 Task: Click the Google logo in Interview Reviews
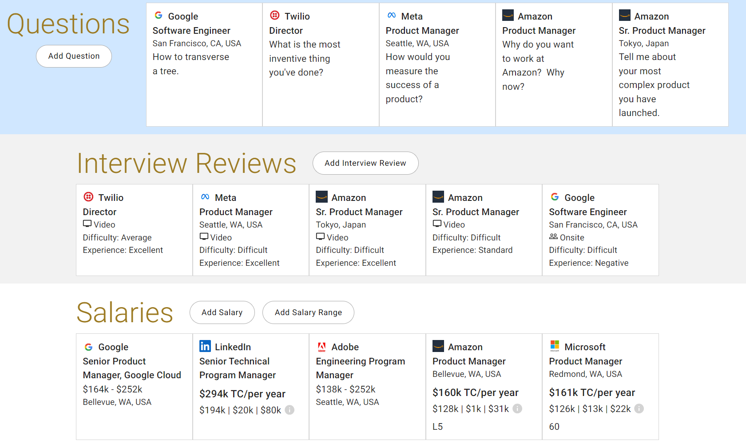(x=555, y=197)
